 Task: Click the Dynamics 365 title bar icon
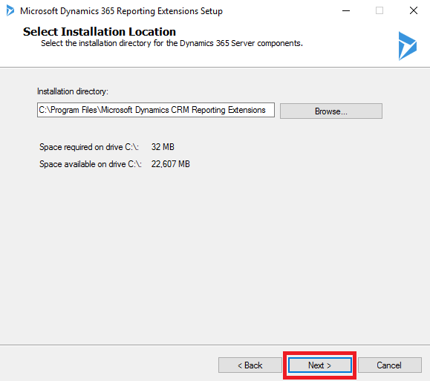point(10,10)
